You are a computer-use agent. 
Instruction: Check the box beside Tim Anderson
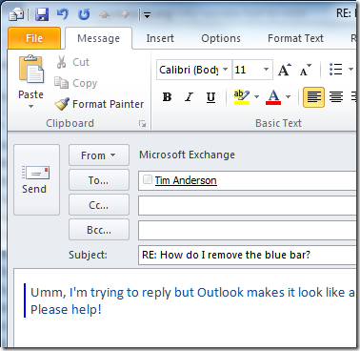[148, 179]
